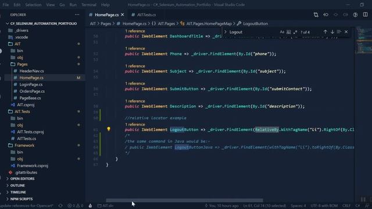Click the Logout search input field
This screenshot has height=209, width=372.
(x=253, y=32)
